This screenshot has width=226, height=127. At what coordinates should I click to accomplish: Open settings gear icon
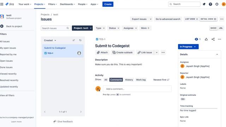(217, 4)
